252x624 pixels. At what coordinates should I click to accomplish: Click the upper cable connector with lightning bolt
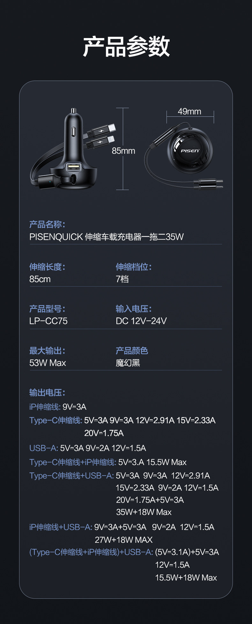[x=101, y=130]
